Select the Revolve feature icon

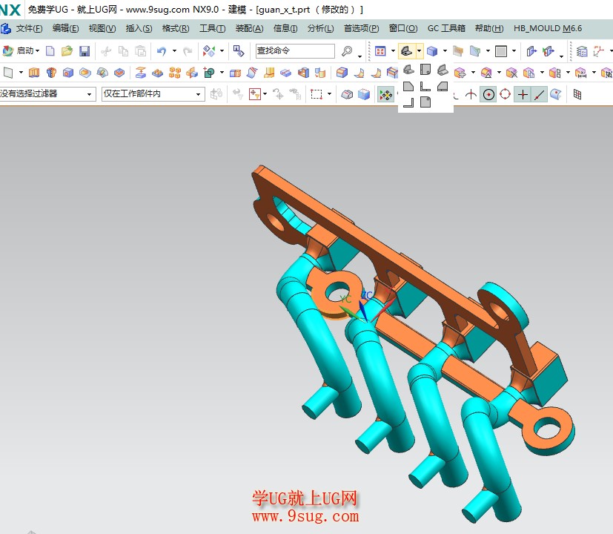[x=51, y=73]
